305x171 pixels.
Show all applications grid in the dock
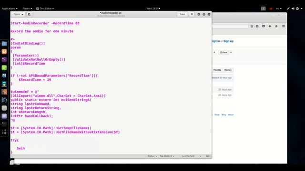(4, 132)
